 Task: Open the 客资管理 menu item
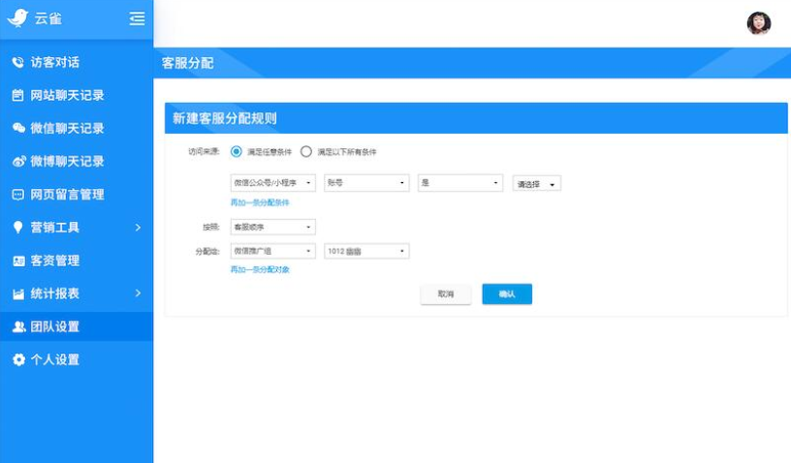(77, 261)
